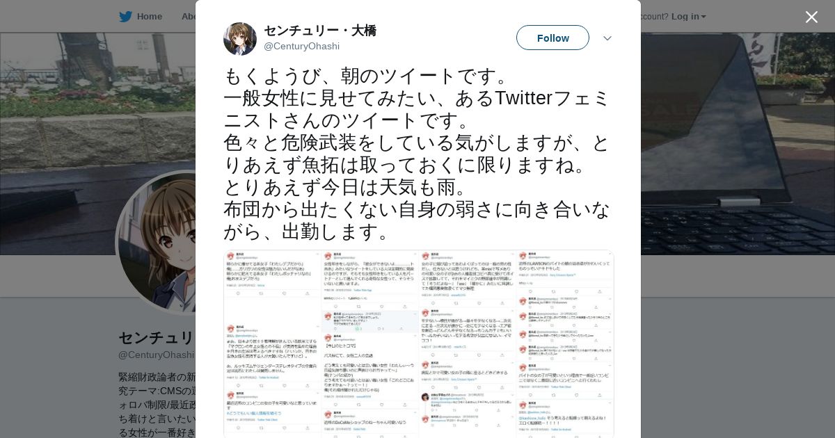Viewport: 835px width, 438px height.
Task: Click the tweet author's avatar icon
Action: (240, 39)
